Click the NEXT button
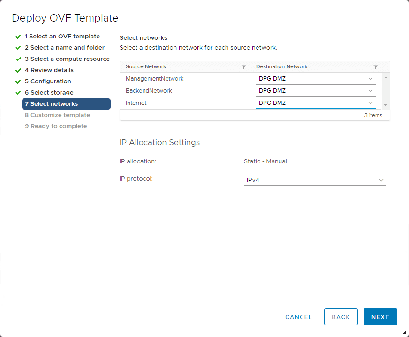 [x=380, y=317]
